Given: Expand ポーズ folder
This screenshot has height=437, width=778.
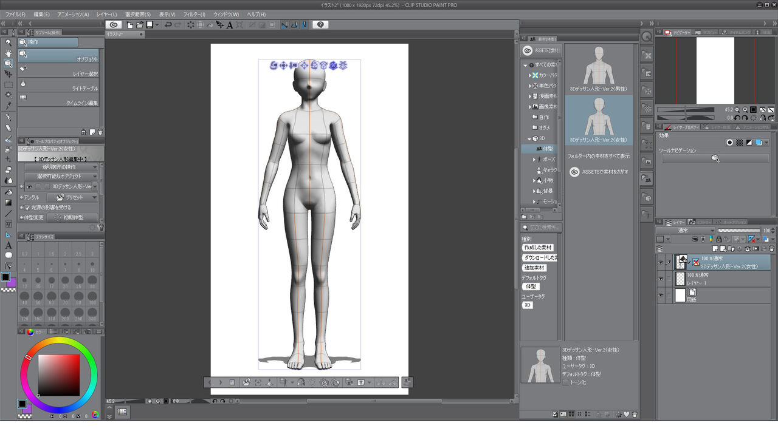Looking at the screenshot, I should coord(534,159).
